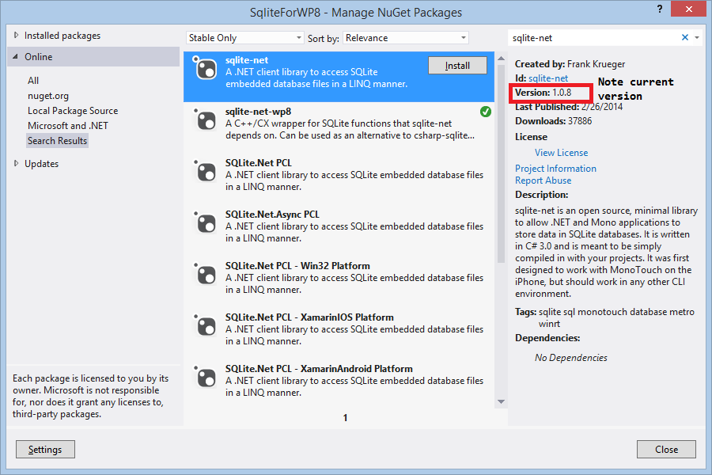712x475 pixels.
Task: Click the SQLite.Net.Async PCL package icon
Action: click(204, 222)
